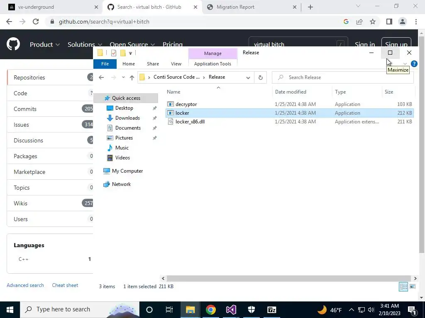
Task: Click the Sign in link on GitHub
Action: (365, 45)
